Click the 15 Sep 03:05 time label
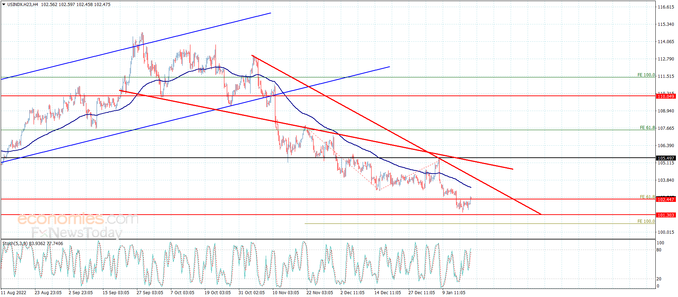This screenshot has width=678, height=297. (x=116, y=292)
